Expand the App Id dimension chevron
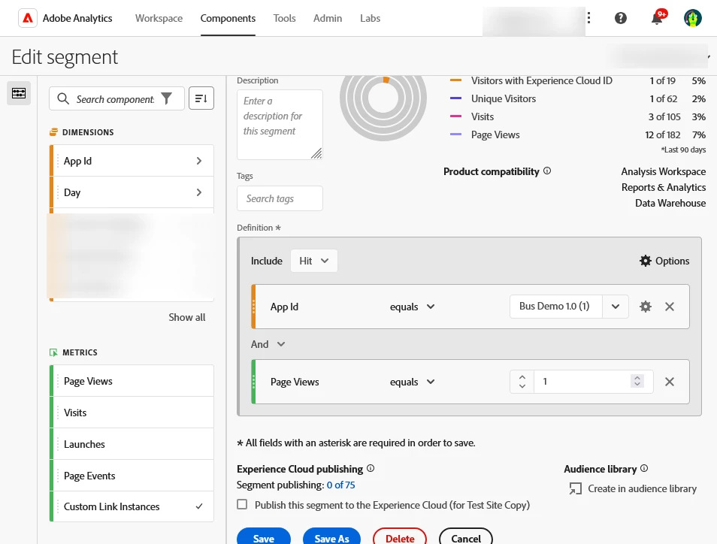Screen dimensions: 717x544 pos(199,161)
